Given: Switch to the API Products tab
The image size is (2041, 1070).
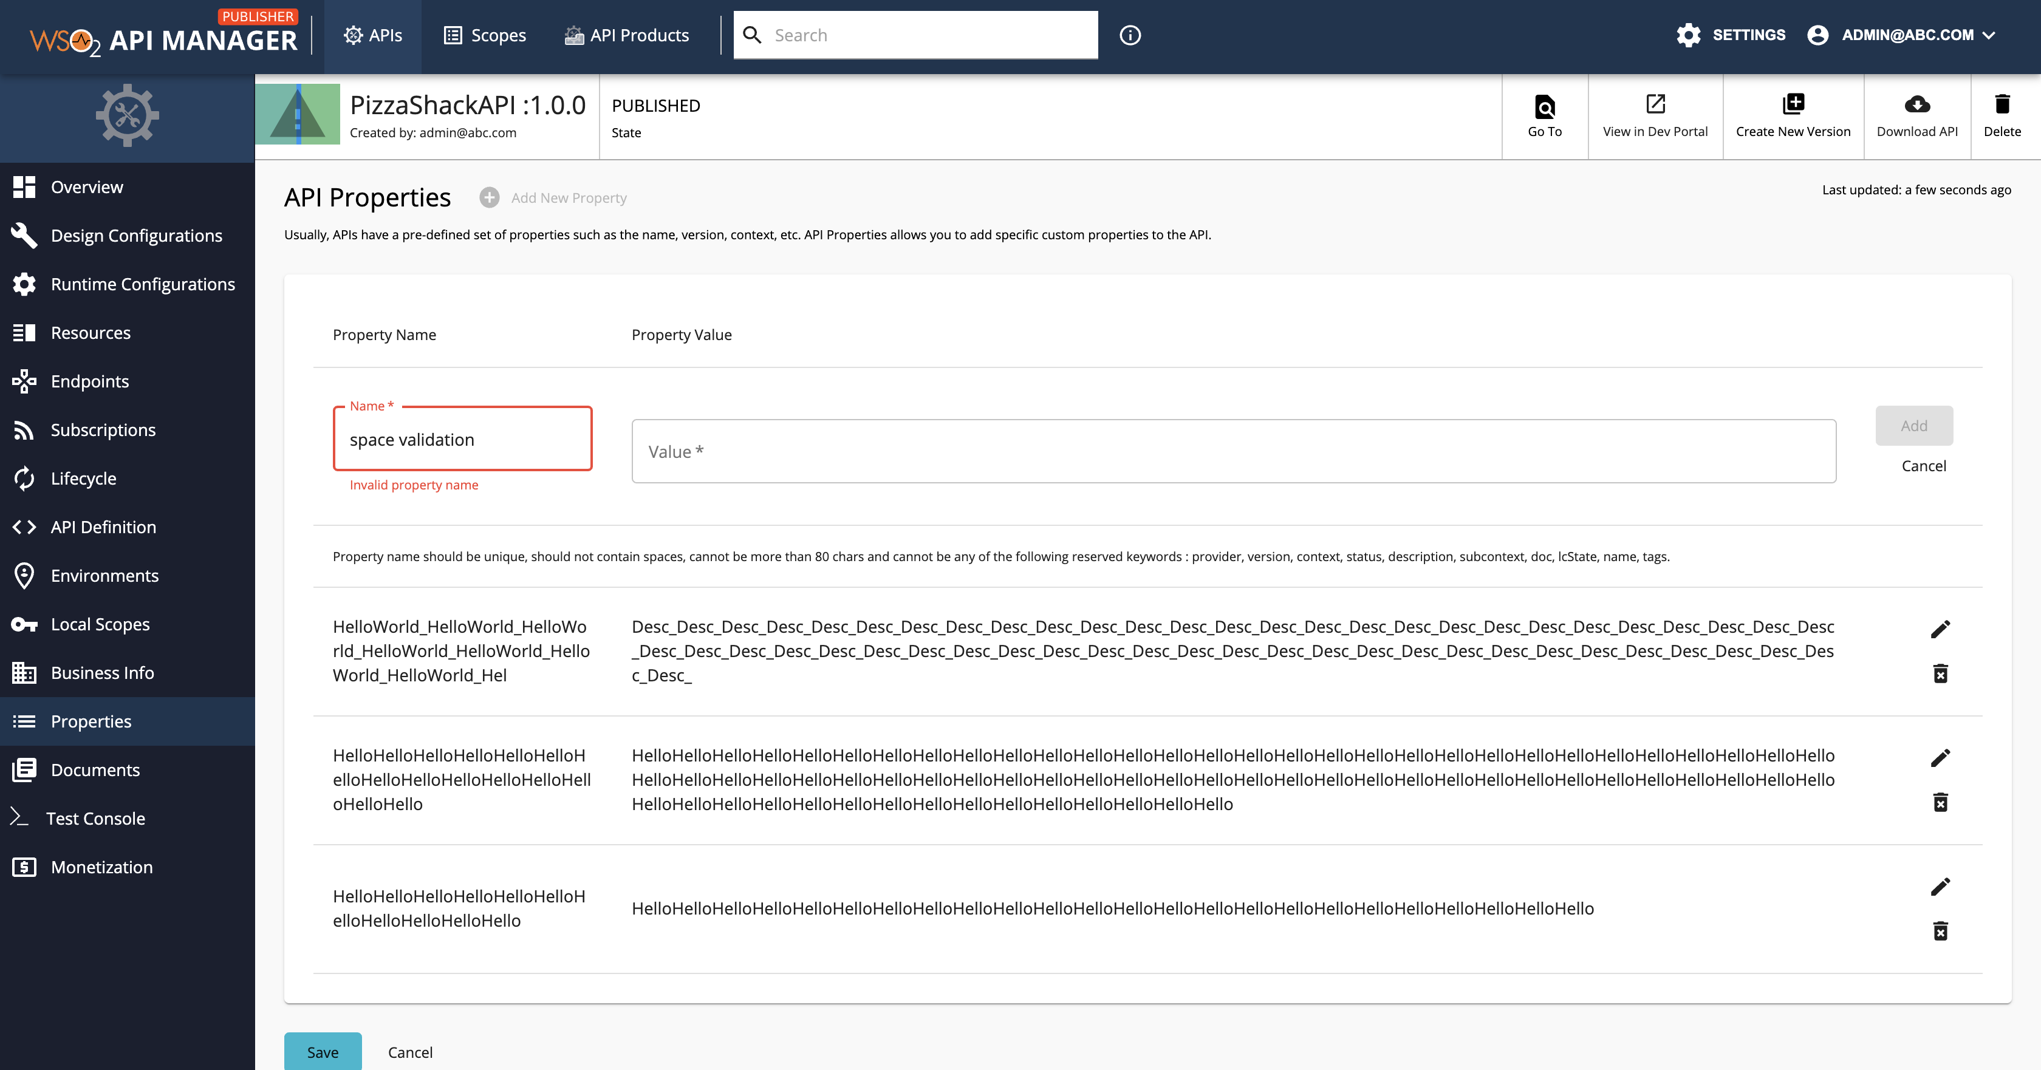Looking at the screenshot, I should tap(626, 35).
